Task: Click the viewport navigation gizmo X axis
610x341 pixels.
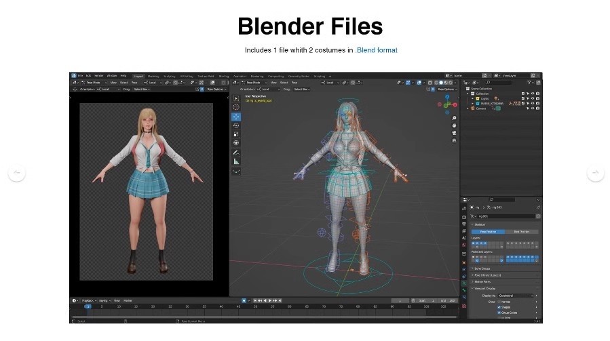Action: (x=455, y=104)
